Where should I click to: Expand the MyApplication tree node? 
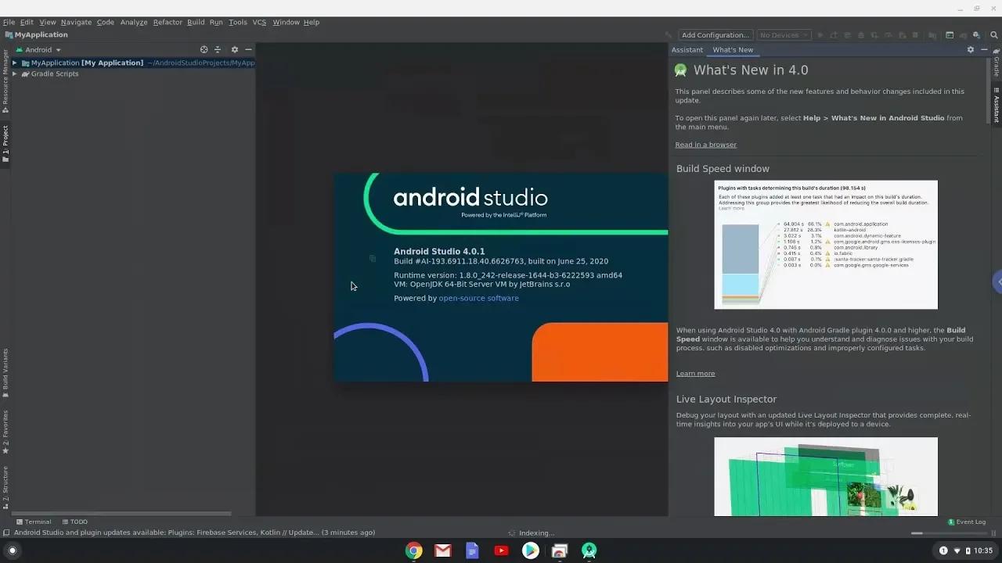click(x=14, y=63)
